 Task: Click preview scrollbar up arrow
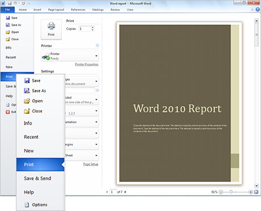[256, 20]
